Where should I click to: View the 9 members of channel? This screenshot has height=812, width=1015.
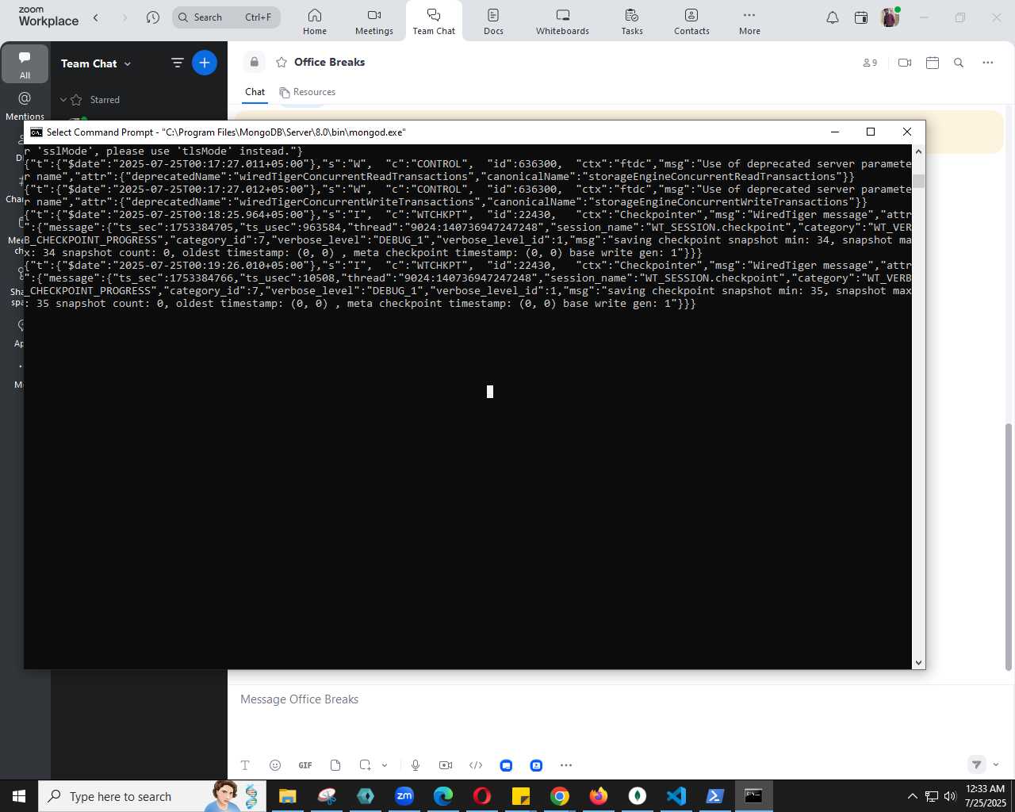[870, 63]
